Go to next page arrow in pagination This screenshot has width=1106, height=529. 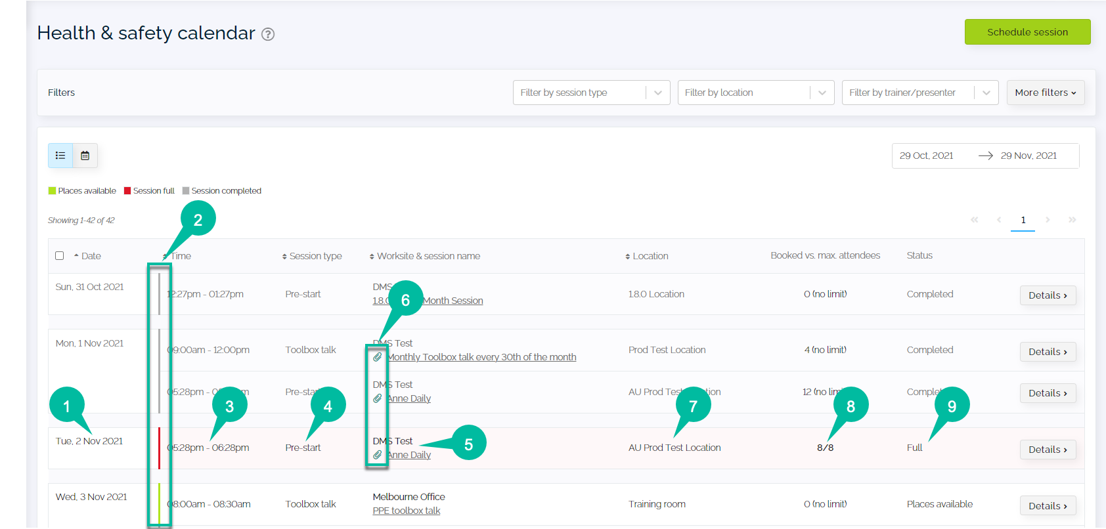pos(1048,220)
